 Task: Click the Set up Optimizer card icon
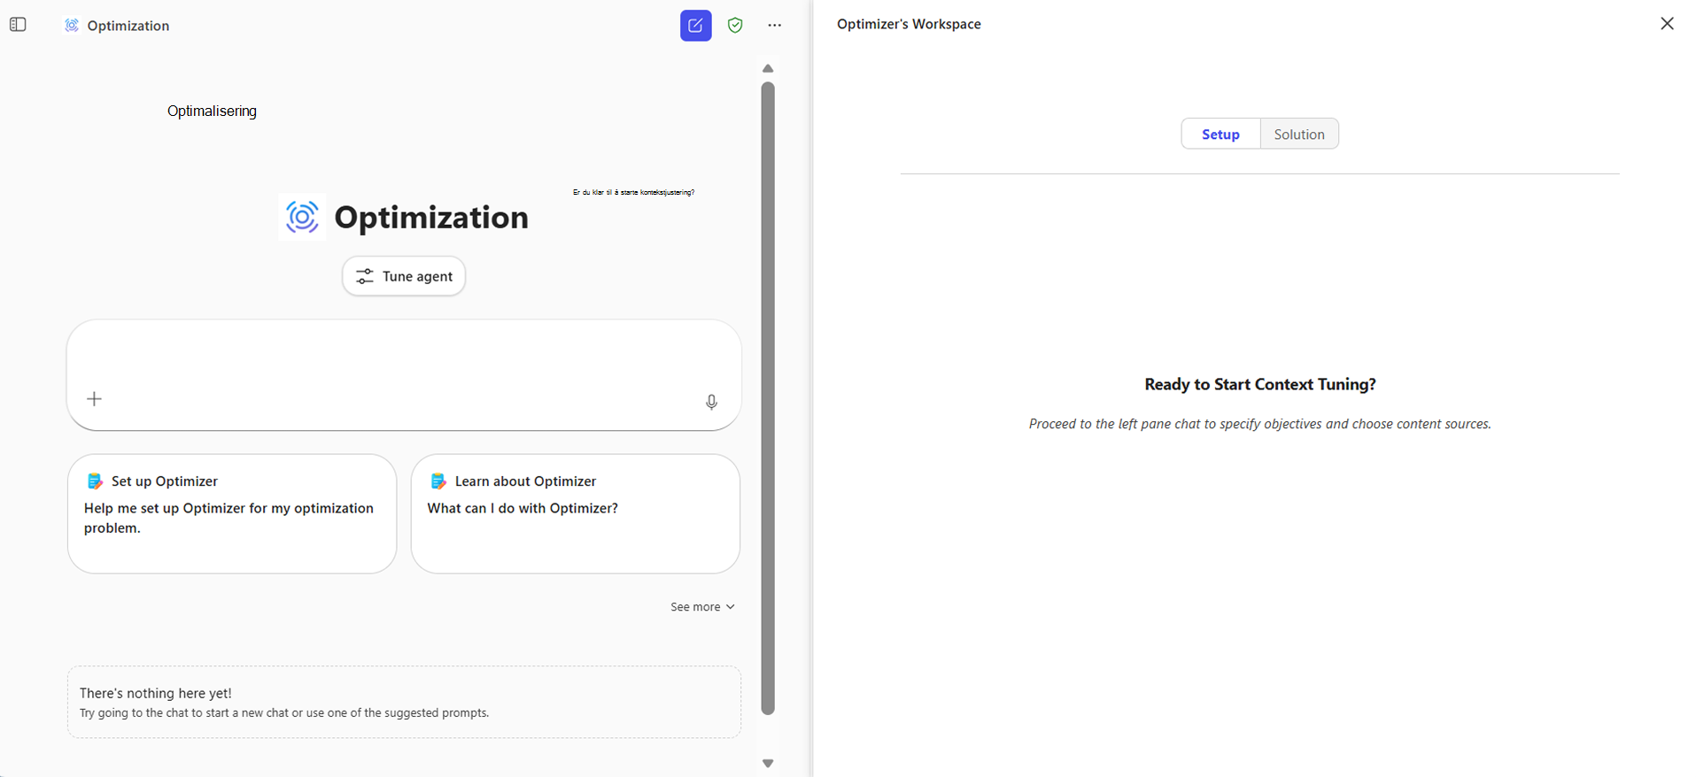coord(95,481)
